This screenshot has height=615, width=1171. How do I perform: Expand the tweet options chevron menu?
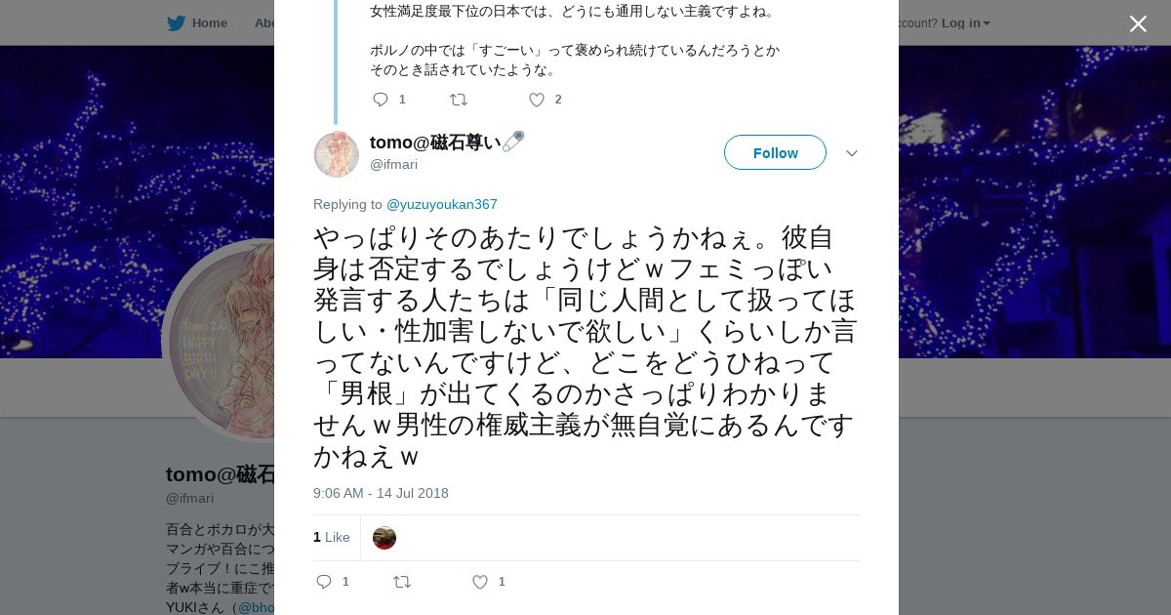[851, 153]
